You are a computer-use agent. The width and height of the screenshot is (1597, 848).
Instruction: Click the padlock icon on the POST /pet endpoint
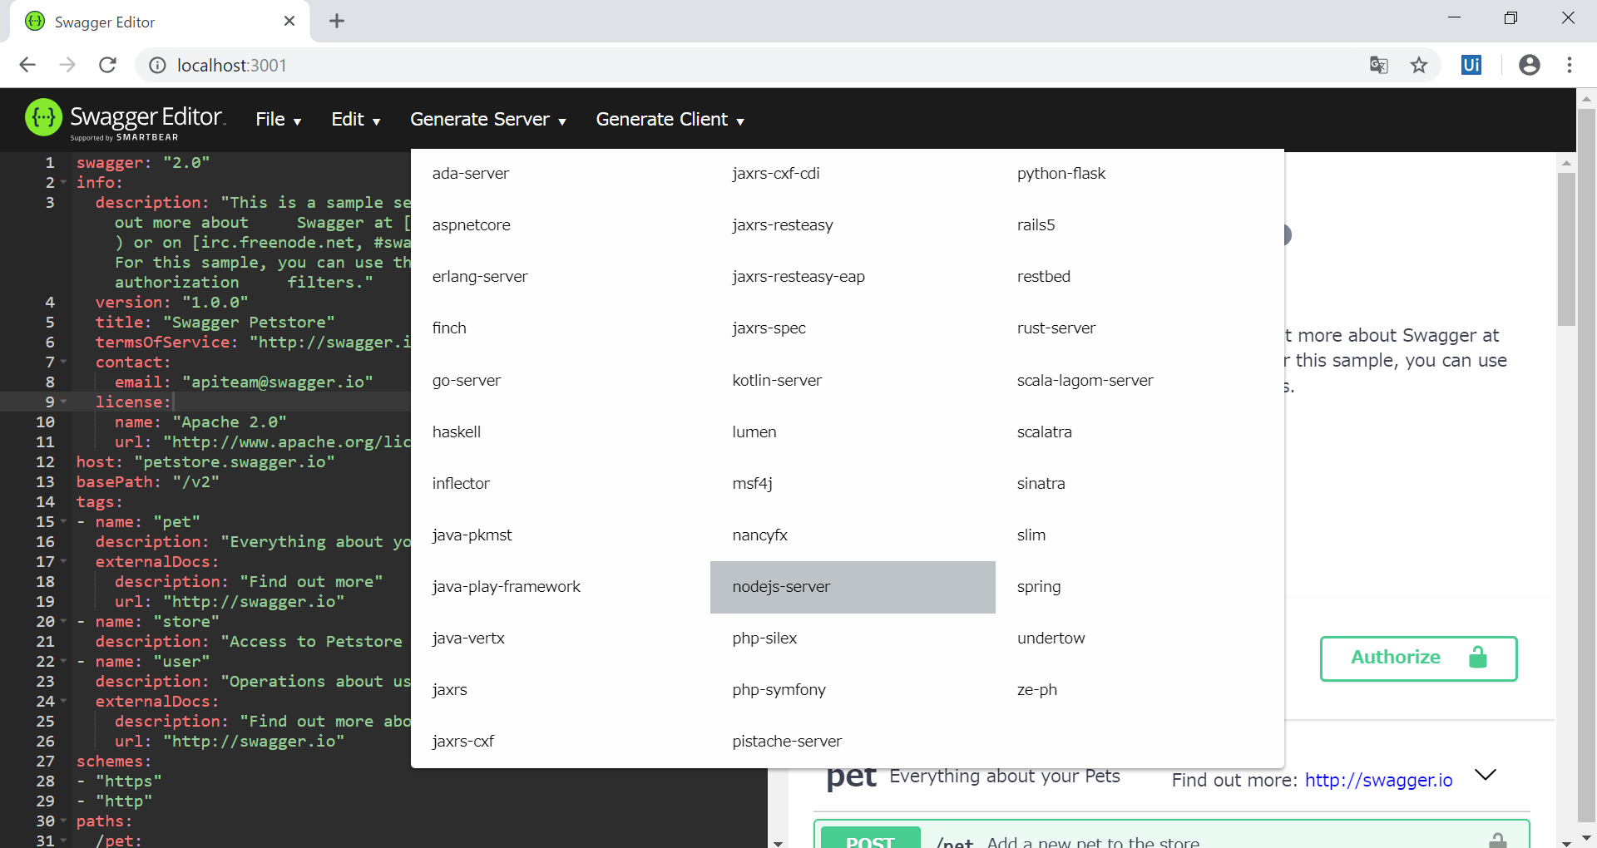(x=1497, y=840)
